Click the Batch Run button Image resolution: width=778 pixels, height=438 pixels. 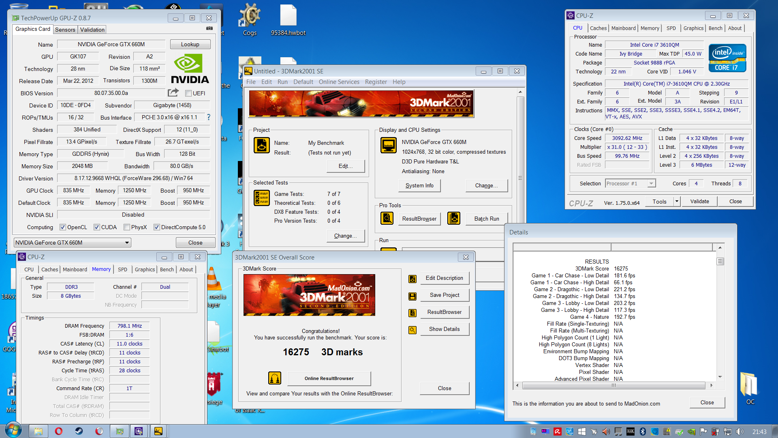coord(487,219)
